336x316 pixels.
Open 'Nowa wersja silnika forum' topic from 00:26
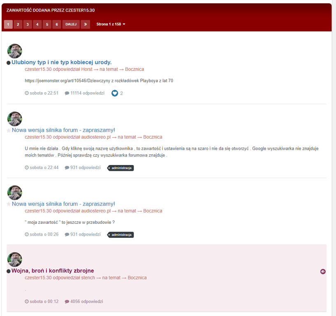pyautogui.click(x=63, y=204)
